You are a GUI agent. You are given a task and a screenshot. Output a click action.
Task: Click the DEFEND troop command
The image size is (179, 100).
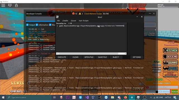(170, 56)
